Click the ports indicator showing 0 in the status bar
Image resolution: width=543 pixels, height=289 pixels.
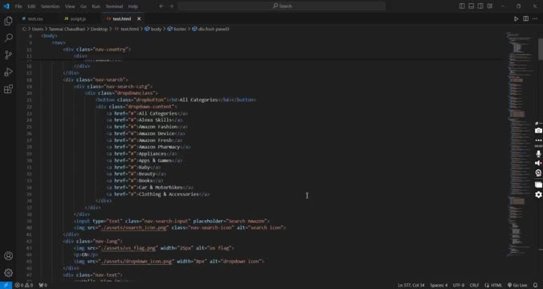43,285
